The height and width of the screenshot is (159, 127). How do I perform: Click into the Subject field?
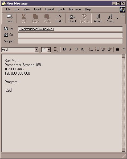70,41
